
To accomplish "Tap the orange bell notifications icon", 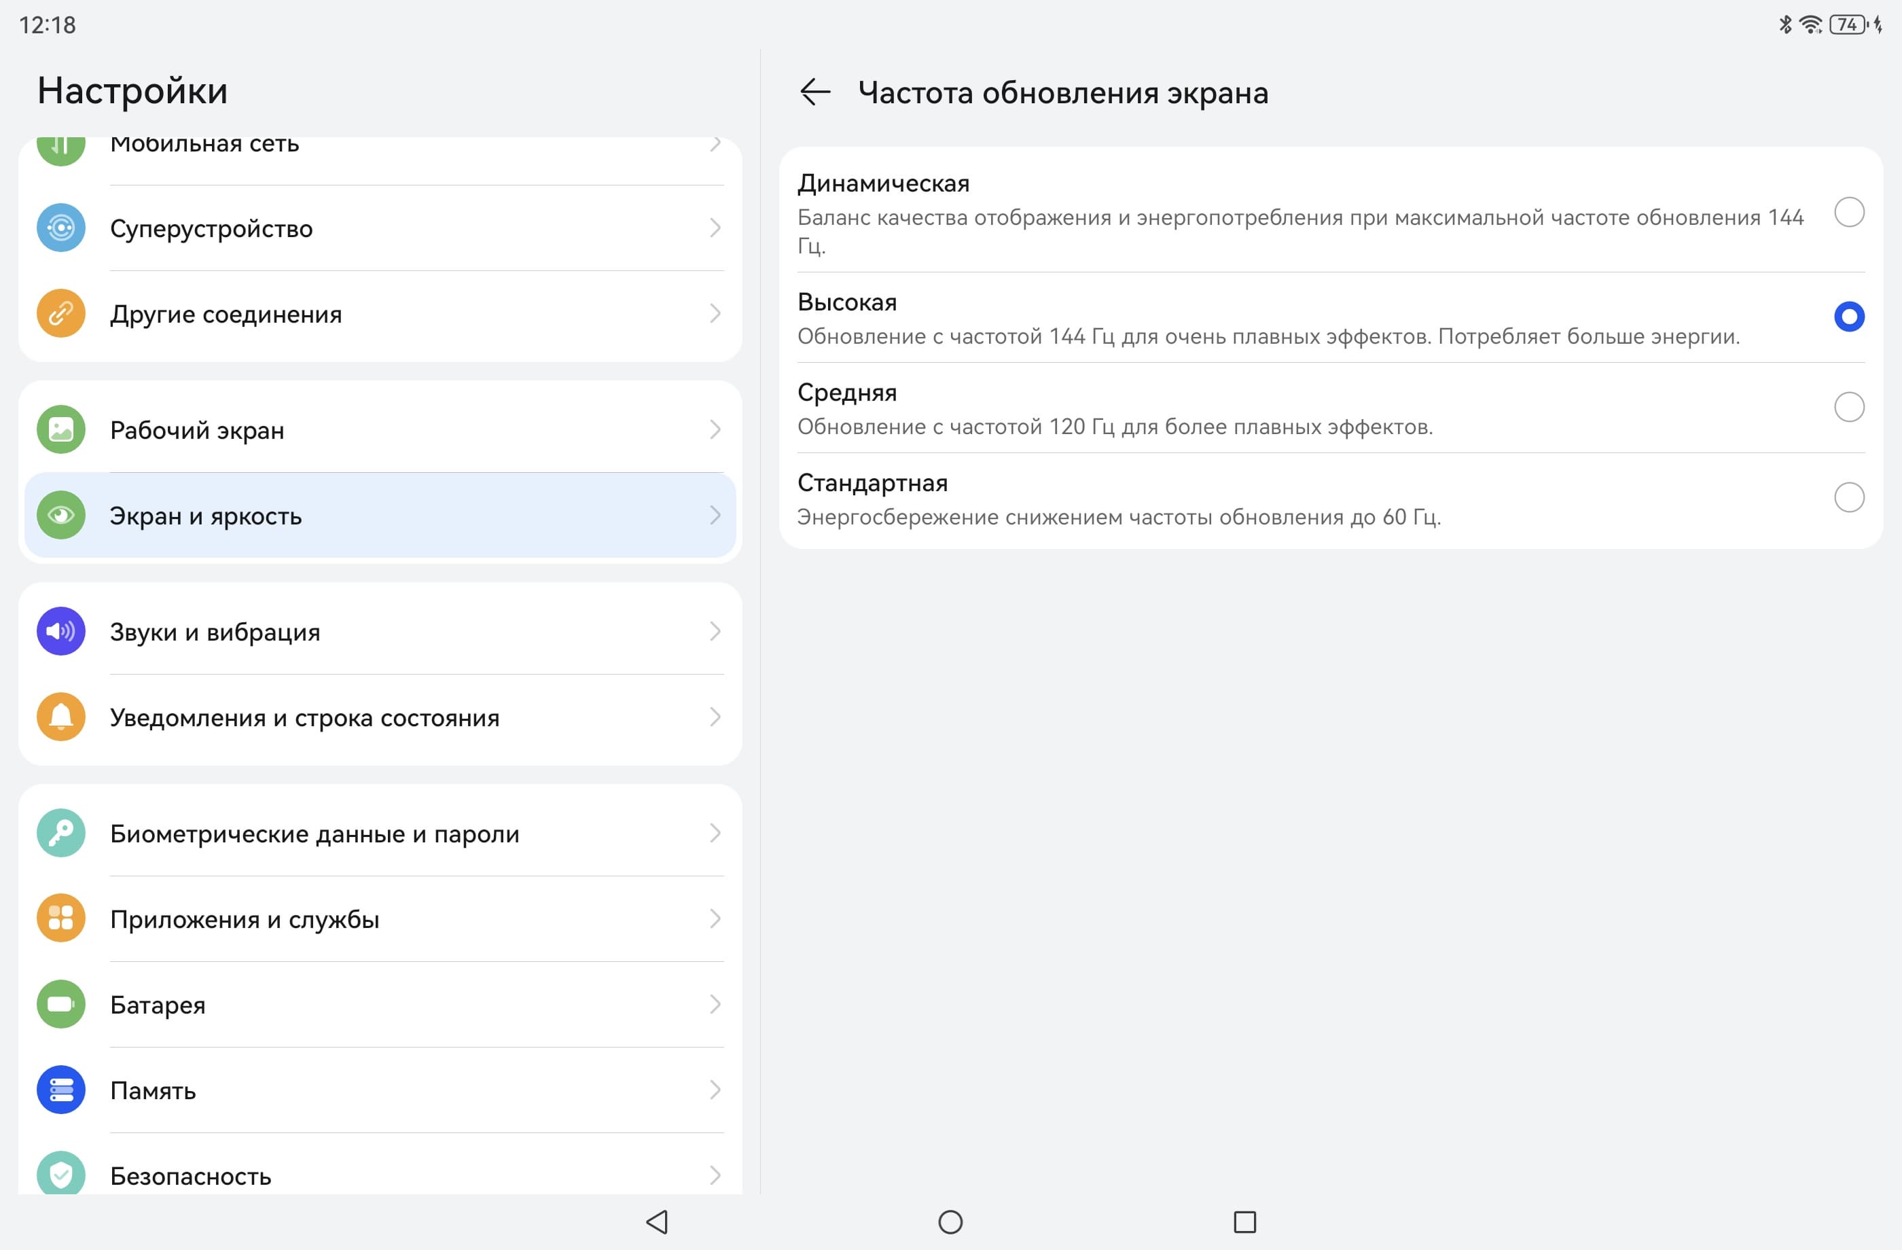I will click(60, 717).
